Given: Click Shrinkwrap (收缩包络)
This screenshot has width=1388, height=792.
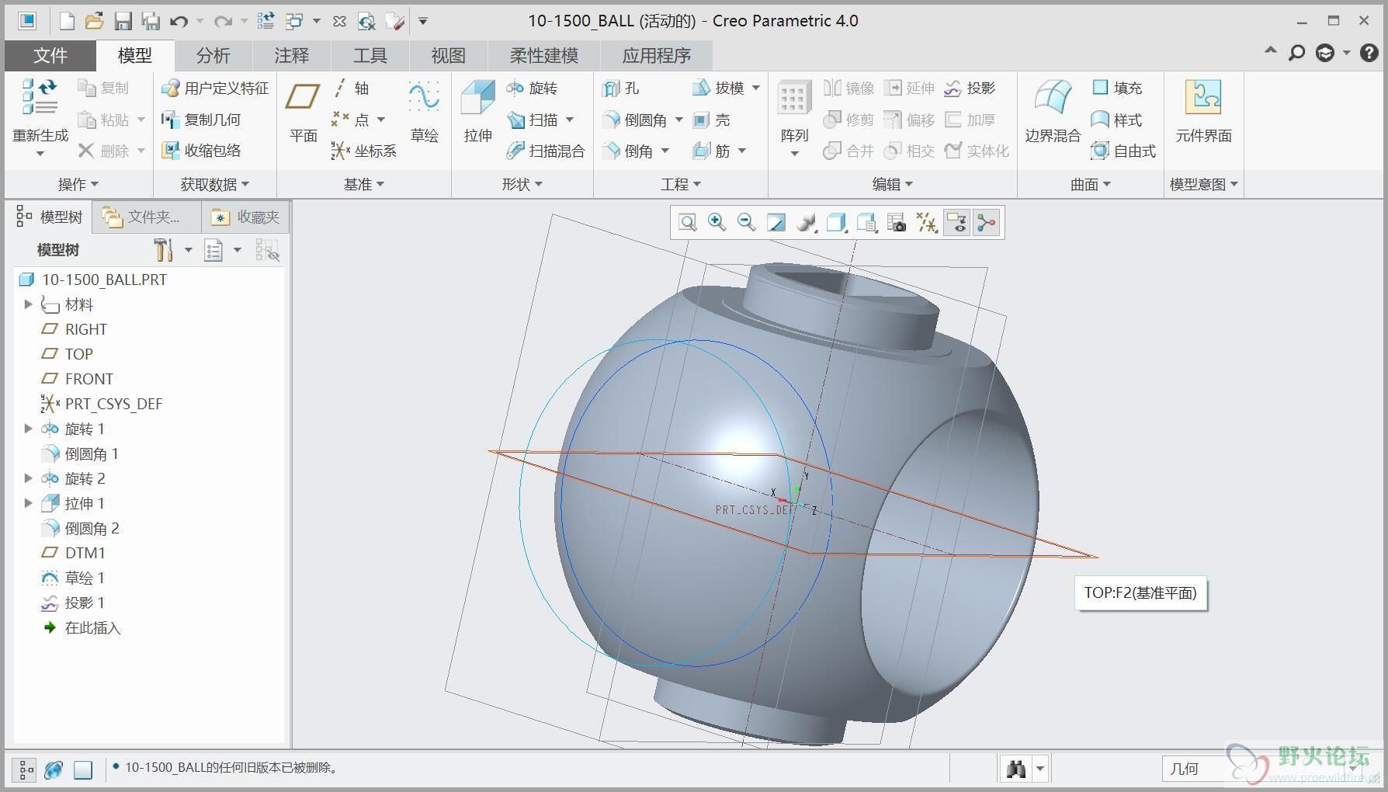Looking at the screenshot, I should tap(201, 151).
